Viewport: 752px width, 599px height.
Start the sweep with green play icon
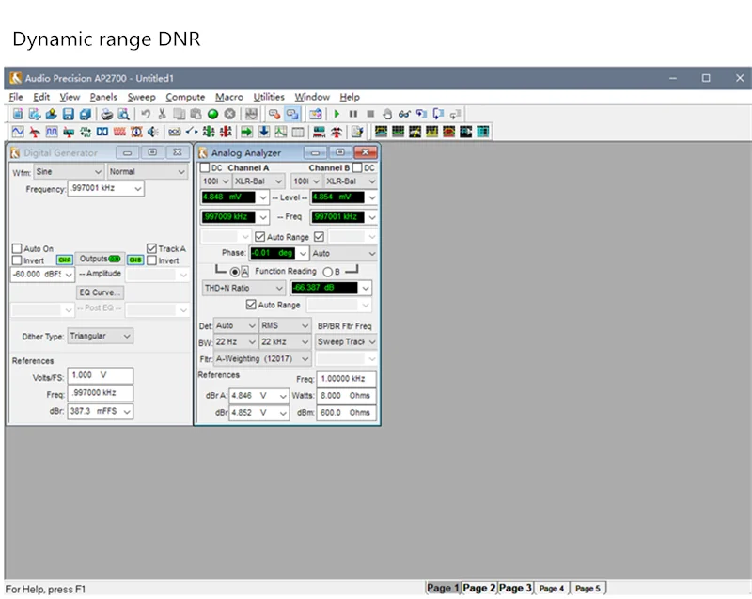(x=337, y=114)
